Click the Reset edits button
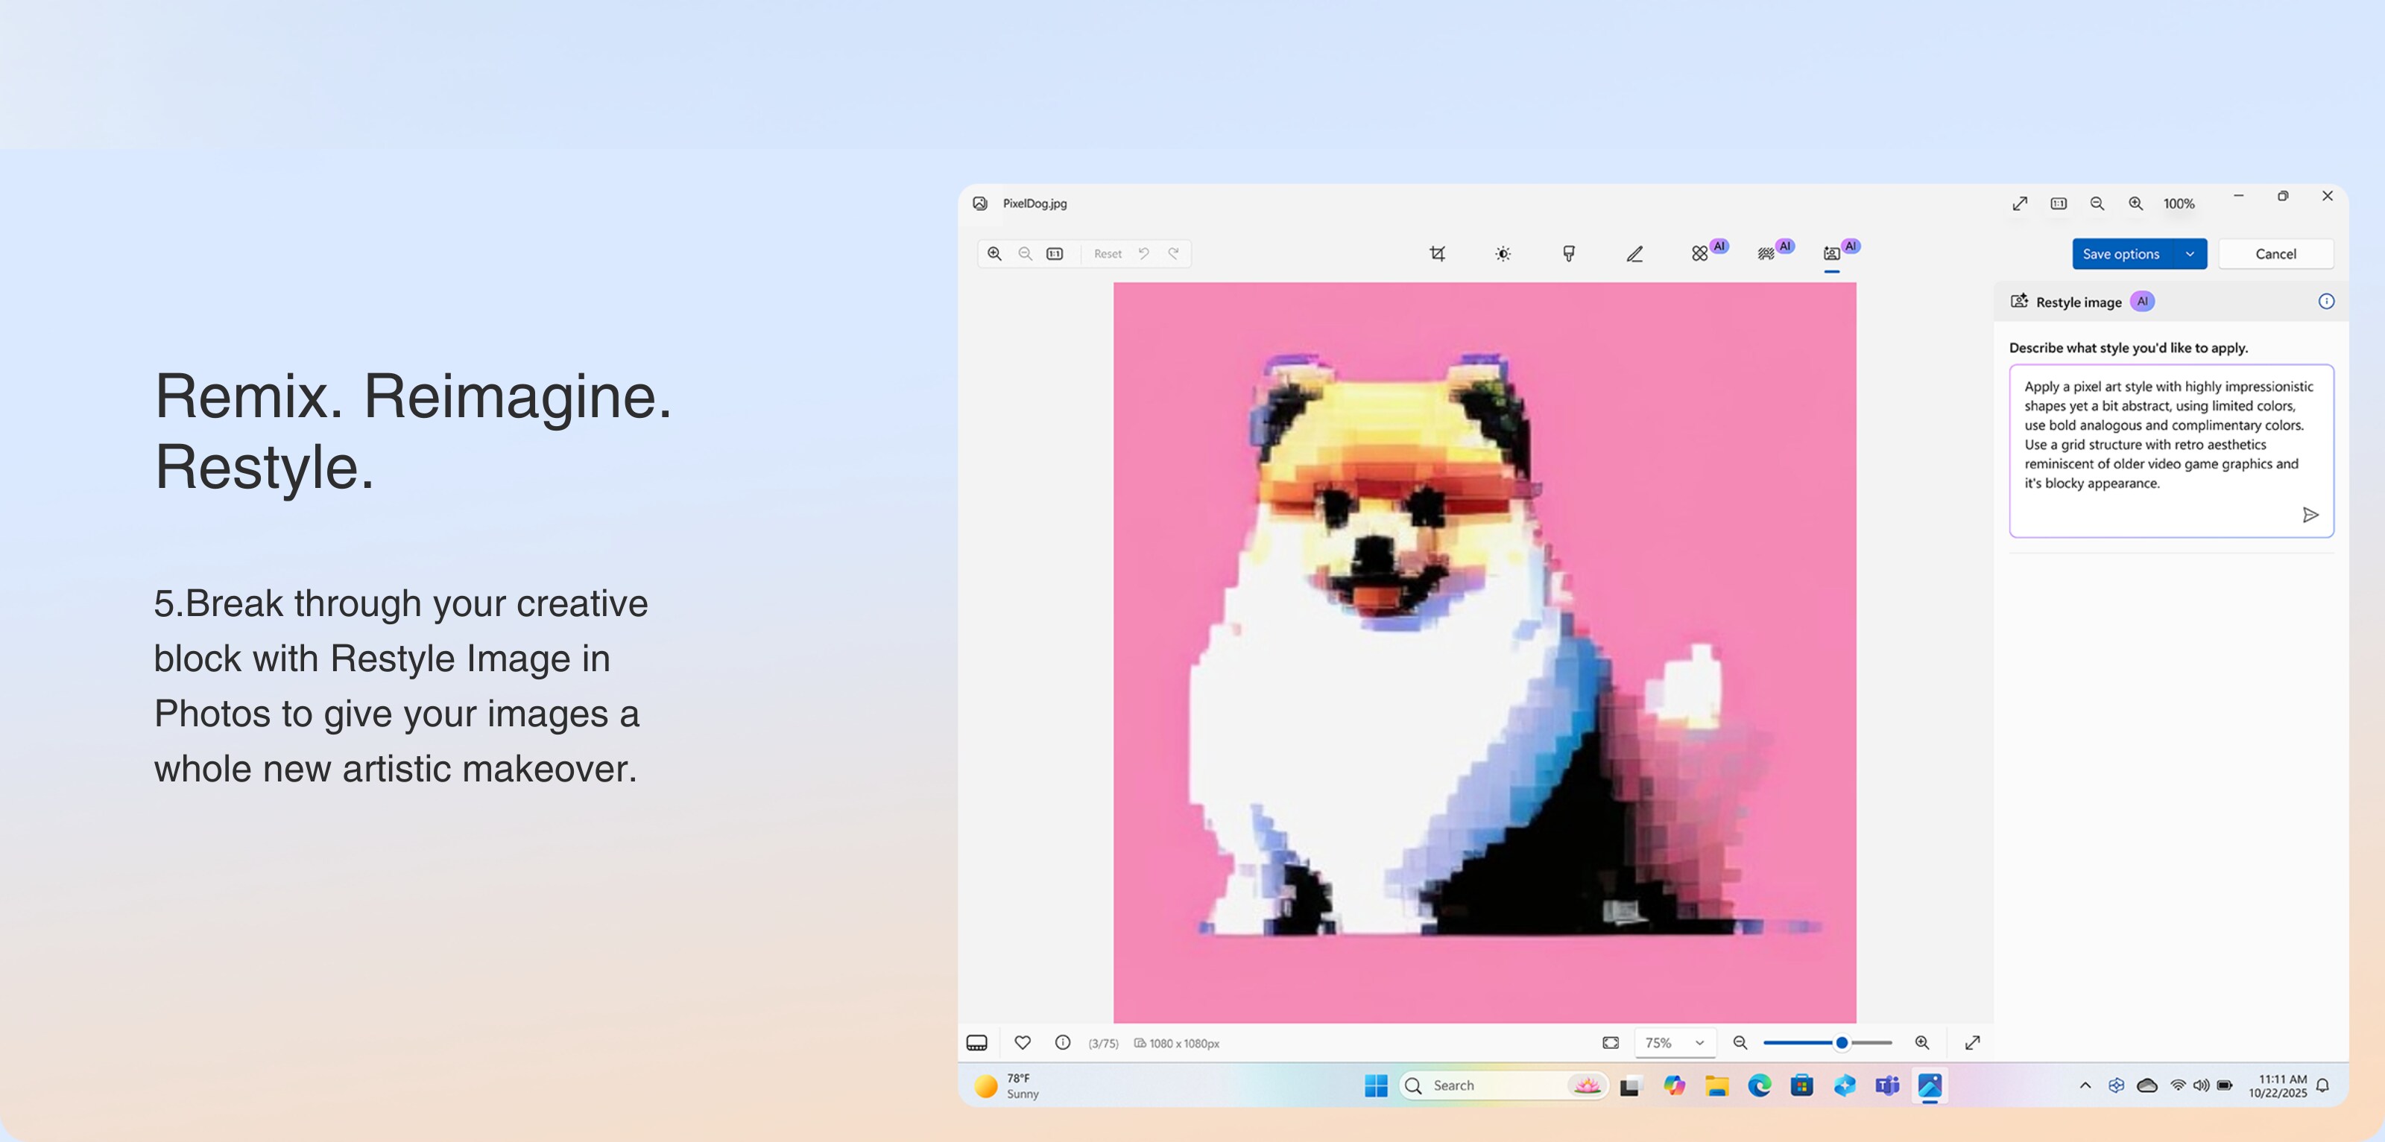Viewport: 2385px width, 1142px height. pyautogui.click(x=1108, y=253)
